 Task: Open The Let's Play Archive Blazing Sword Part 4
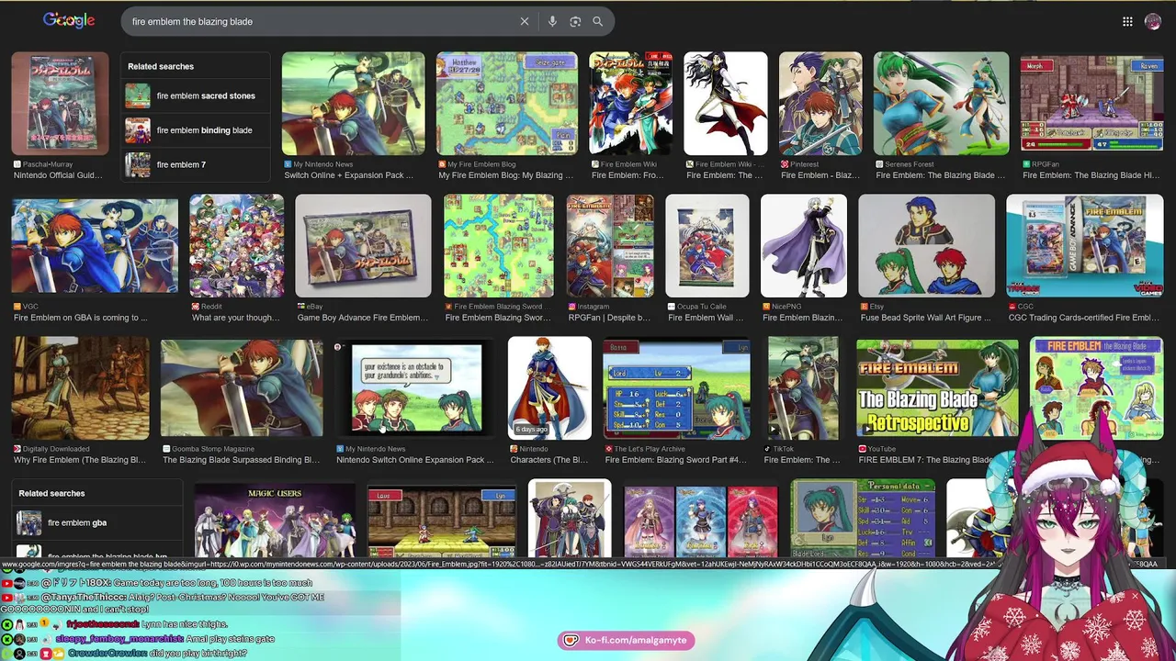pos(676,387)
